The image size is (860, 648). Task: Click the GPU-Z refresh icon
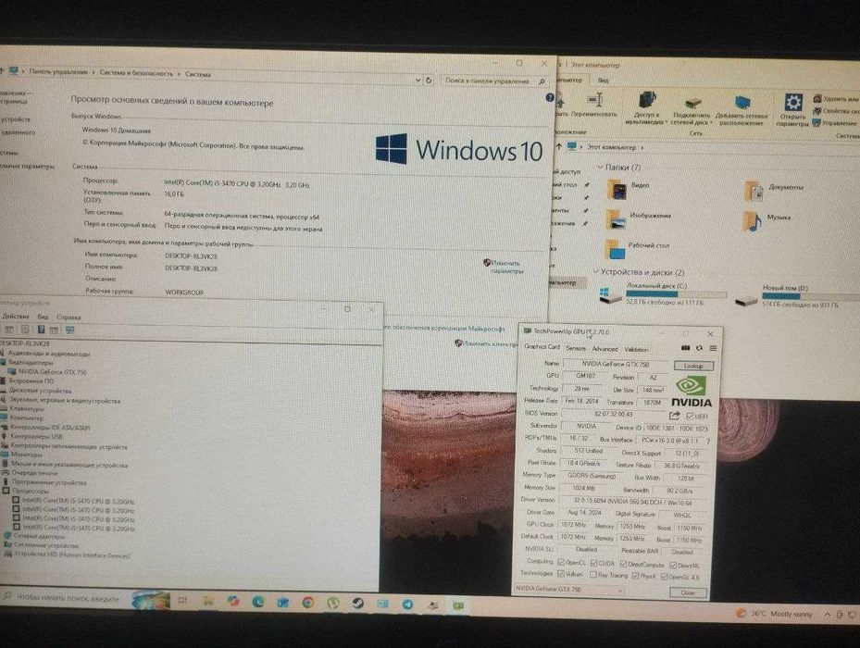click(699, 348)
